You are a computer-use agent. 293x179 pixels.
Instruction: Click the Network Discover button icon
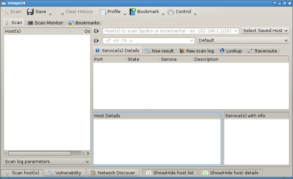(93, 173)
